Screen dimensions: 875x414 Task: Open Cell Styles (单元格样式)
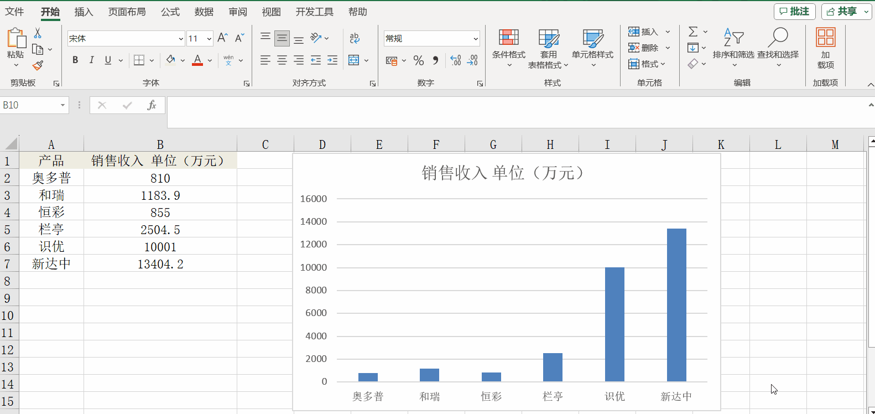point(592,49)
